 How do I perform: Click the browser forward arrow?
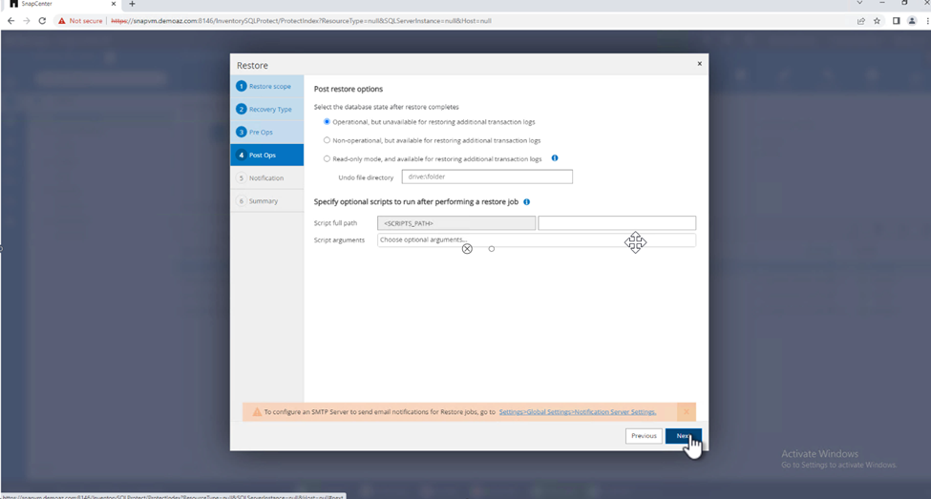pyautogui.click(x=27, y=21)
